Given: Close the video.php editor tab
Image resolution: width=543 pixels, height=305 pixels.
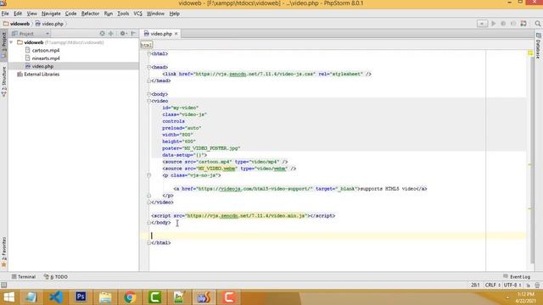Looking at the screenshot, I should [x=176, y=34].
